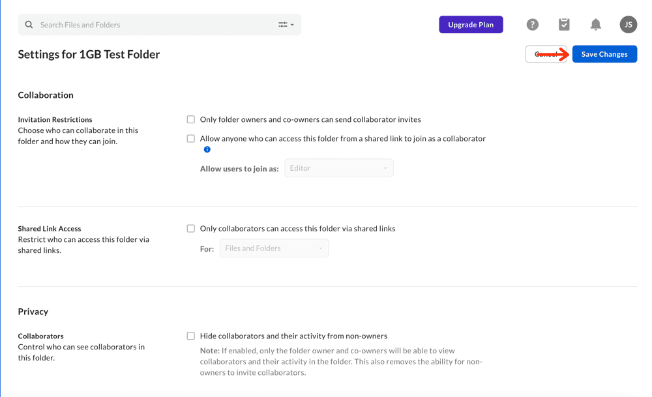
Task: Open the Allow users to join as Editor dropdown
Action: tap(339, 168)
